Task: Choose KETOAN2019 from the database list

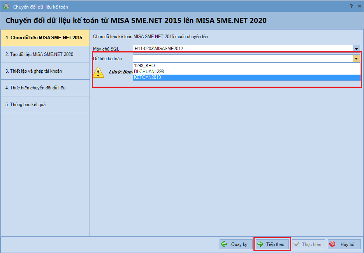Action: coord(246,77)
